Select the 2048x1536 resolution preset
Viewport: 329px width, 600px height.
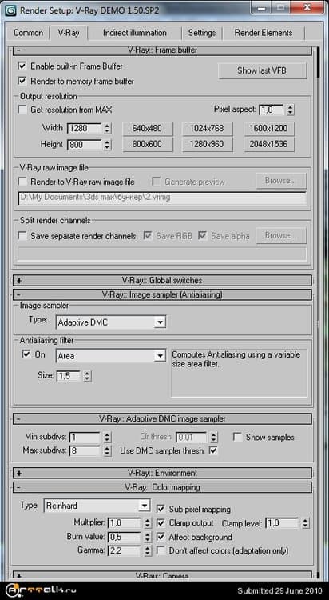[269, 144]
